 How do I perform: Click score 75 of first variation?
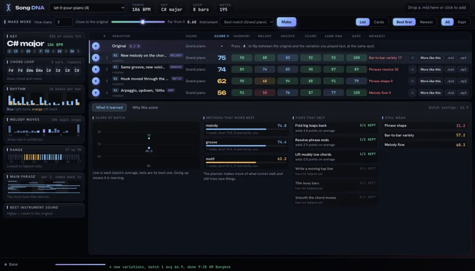(222, 57)
